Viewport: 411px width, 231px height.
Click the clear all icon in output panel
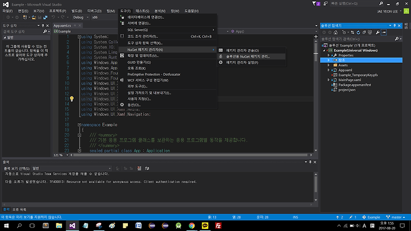(x=139, y=168)
